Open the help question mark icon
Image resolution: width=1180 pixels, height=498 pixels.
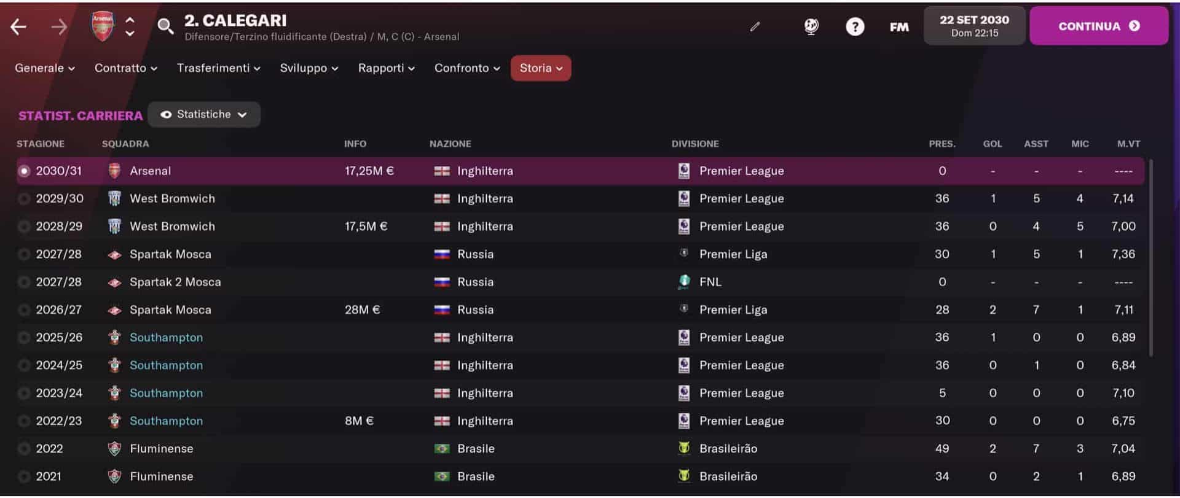pos(855,26)
